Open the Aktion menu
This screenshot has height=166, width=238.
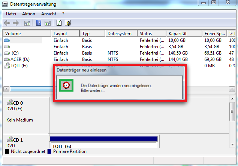pos(28,14)
